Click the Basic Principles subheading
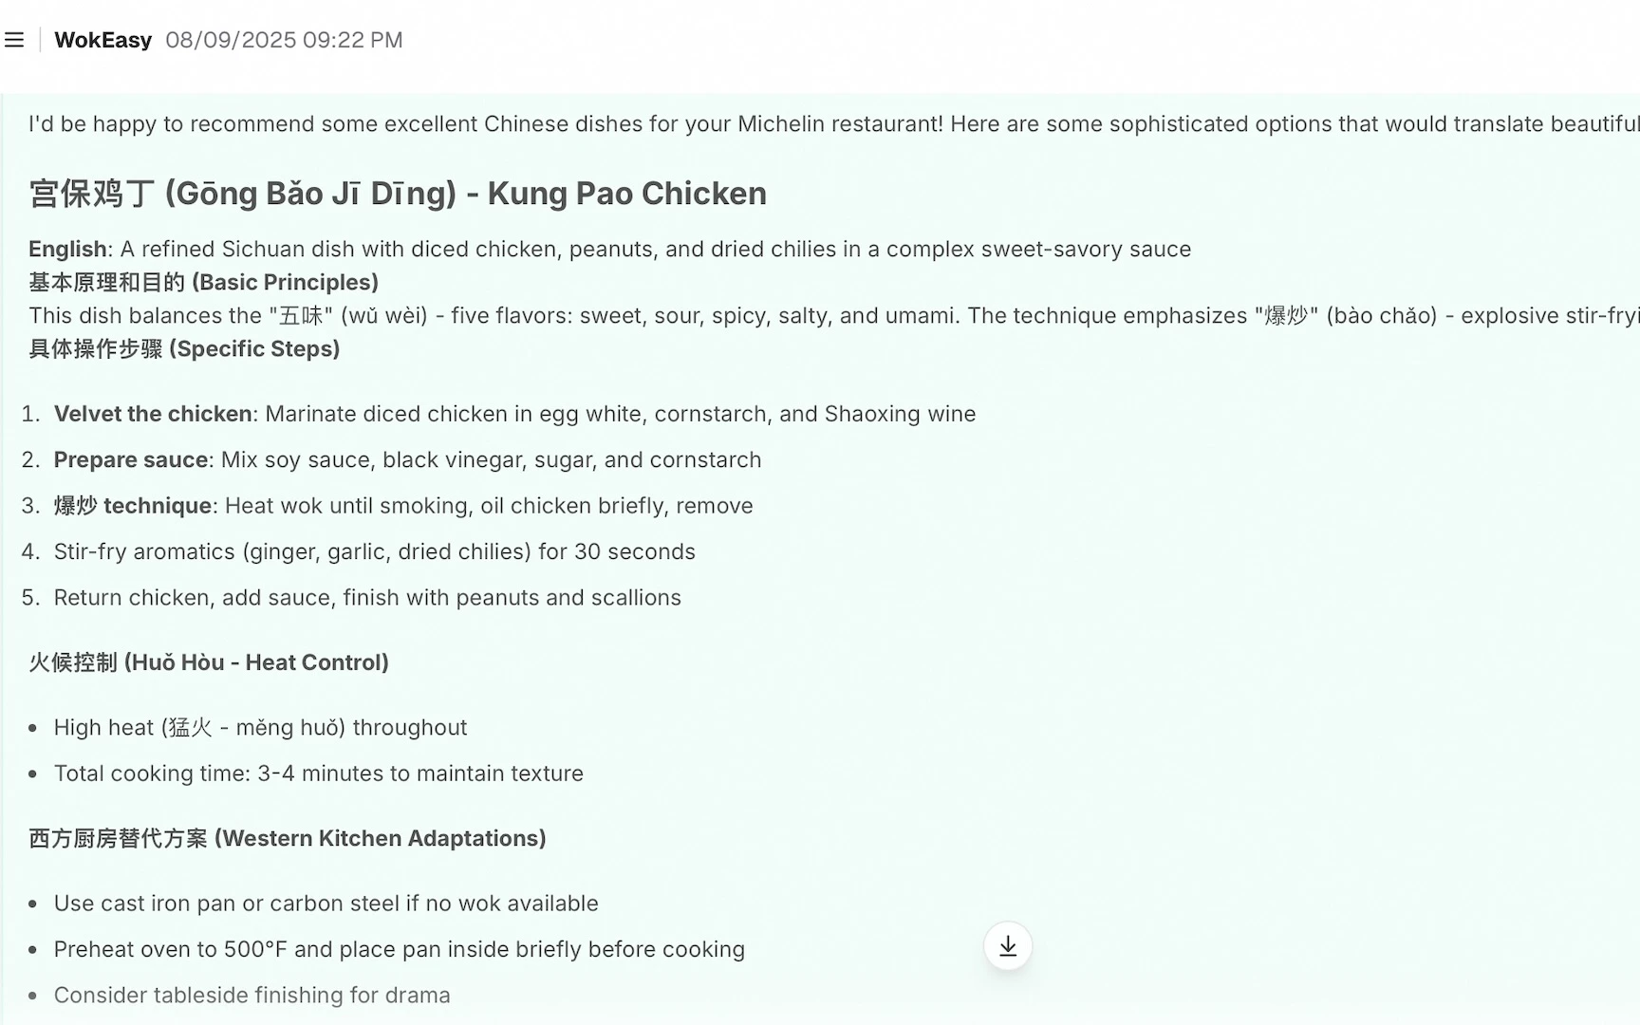Image resolution: width=1640 pixels, height=1025 pixels. coord(203,282)
